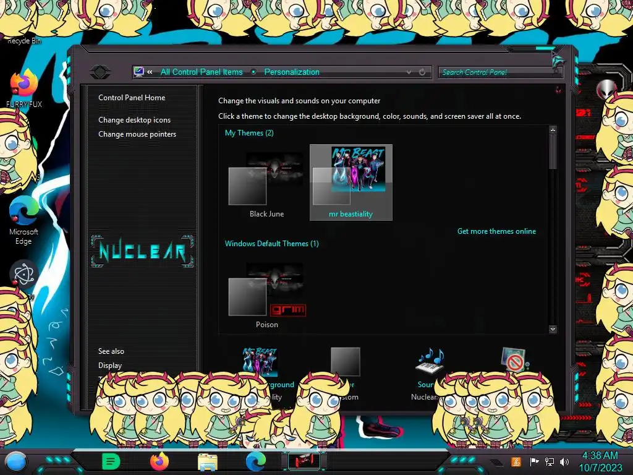Open Change mouse pointers link
This screenshot has height=475, width=633.
click(137, 134)
